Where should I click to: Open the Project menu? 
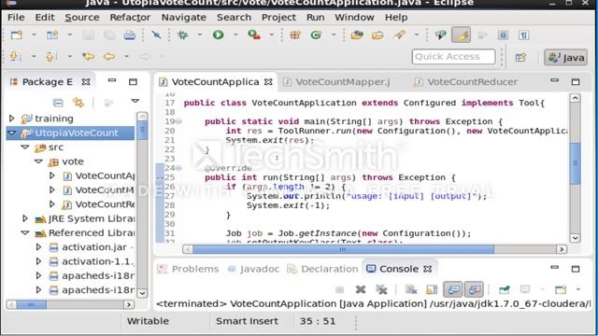tap(278, 18)
